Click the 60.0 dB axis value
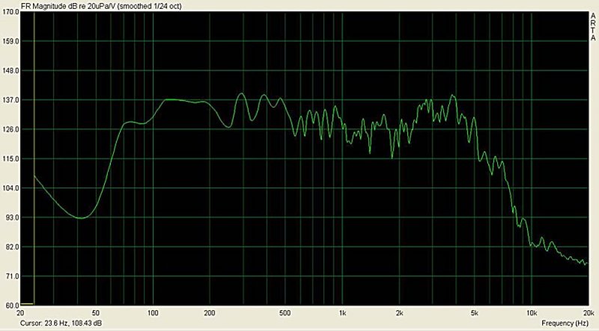599x331 pixels. pos(12,305)
